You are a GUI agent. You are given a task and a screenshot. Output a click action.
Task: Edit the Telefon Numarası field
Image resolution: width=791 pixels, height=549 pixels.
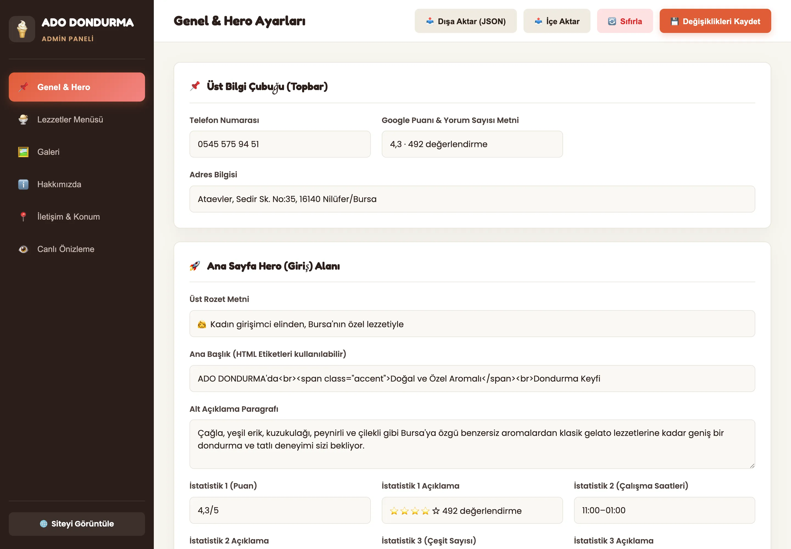(280, 144)
